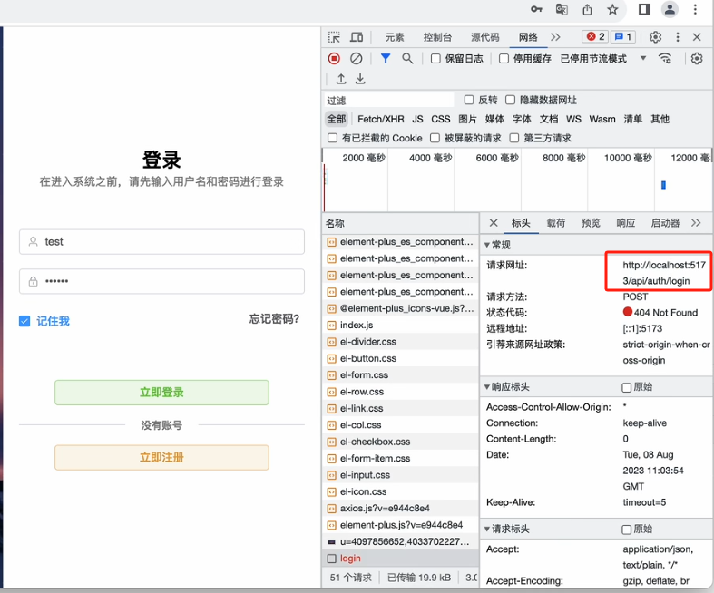Open the 预览 tab
The image size is (714, 593).
591,222
